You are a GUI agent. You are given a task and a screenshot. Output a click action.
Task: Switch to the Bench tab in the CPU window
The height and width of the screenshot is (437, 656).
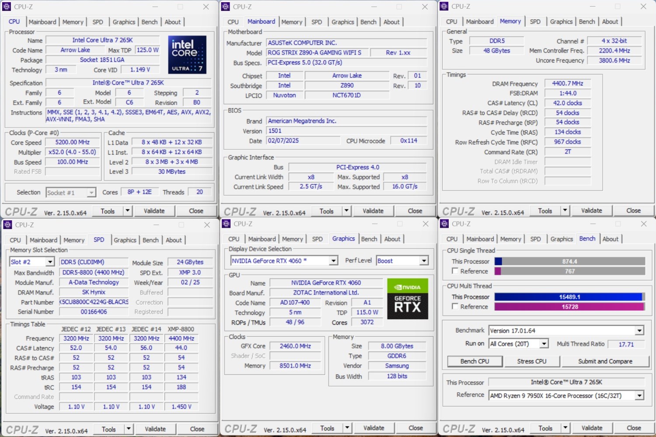pyautogui.click(x=150, y=22)
